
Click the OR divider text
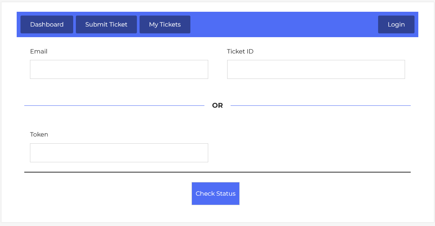click(217, 105)
